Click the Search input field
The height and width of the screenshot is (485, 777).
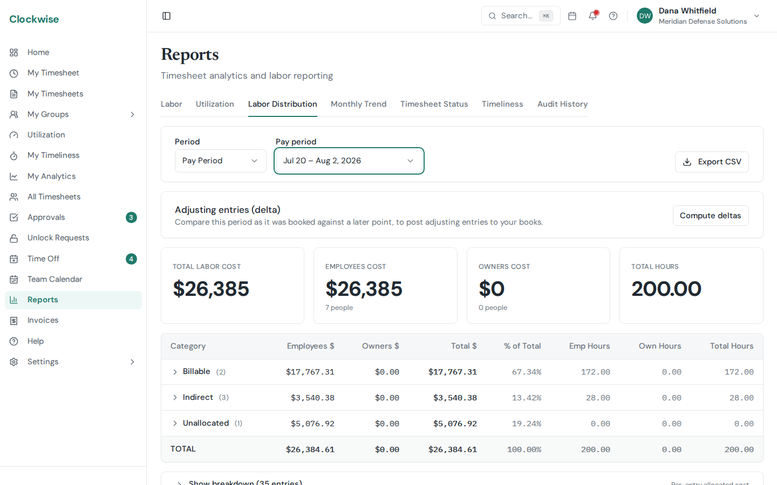521,16
